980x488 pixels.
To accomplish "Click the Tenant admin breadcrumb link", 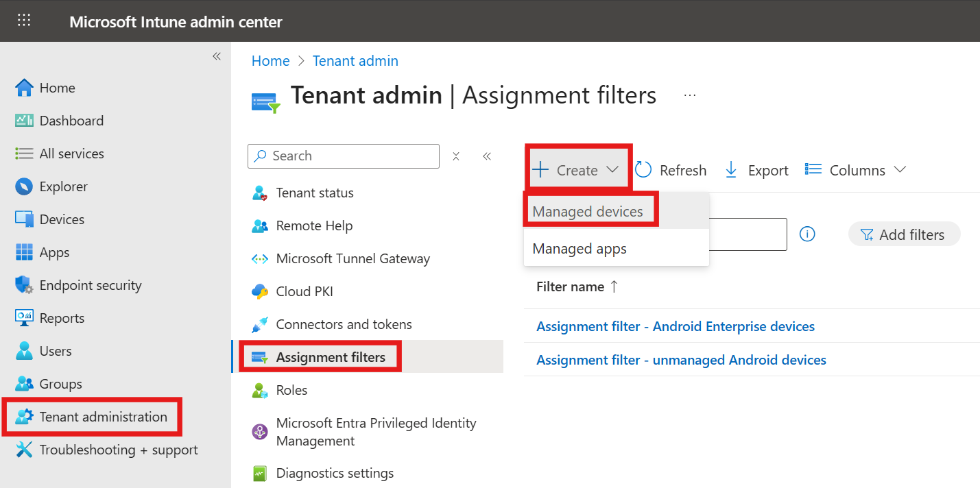I will pyautogui.click(x=355, y=61).
